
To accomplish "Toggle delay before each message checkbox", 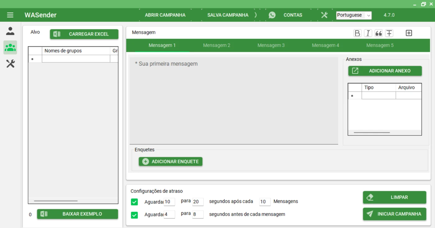I will (x=134, y=215).
